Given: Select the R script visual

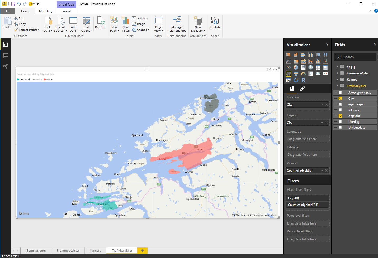Looking at the screenshot, I should 303,80.
